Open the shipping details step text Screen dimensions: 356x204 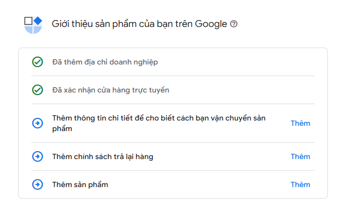(159, 123)
